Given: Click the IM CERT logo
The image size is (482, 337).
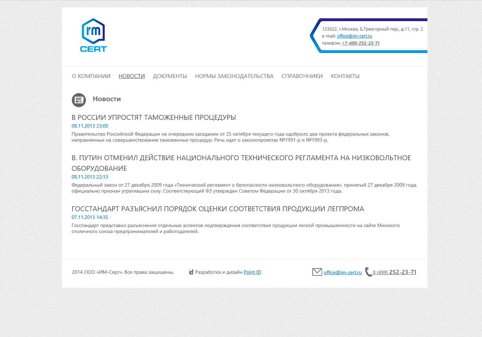Looking at the screenshot, I should tap(93, 35).
